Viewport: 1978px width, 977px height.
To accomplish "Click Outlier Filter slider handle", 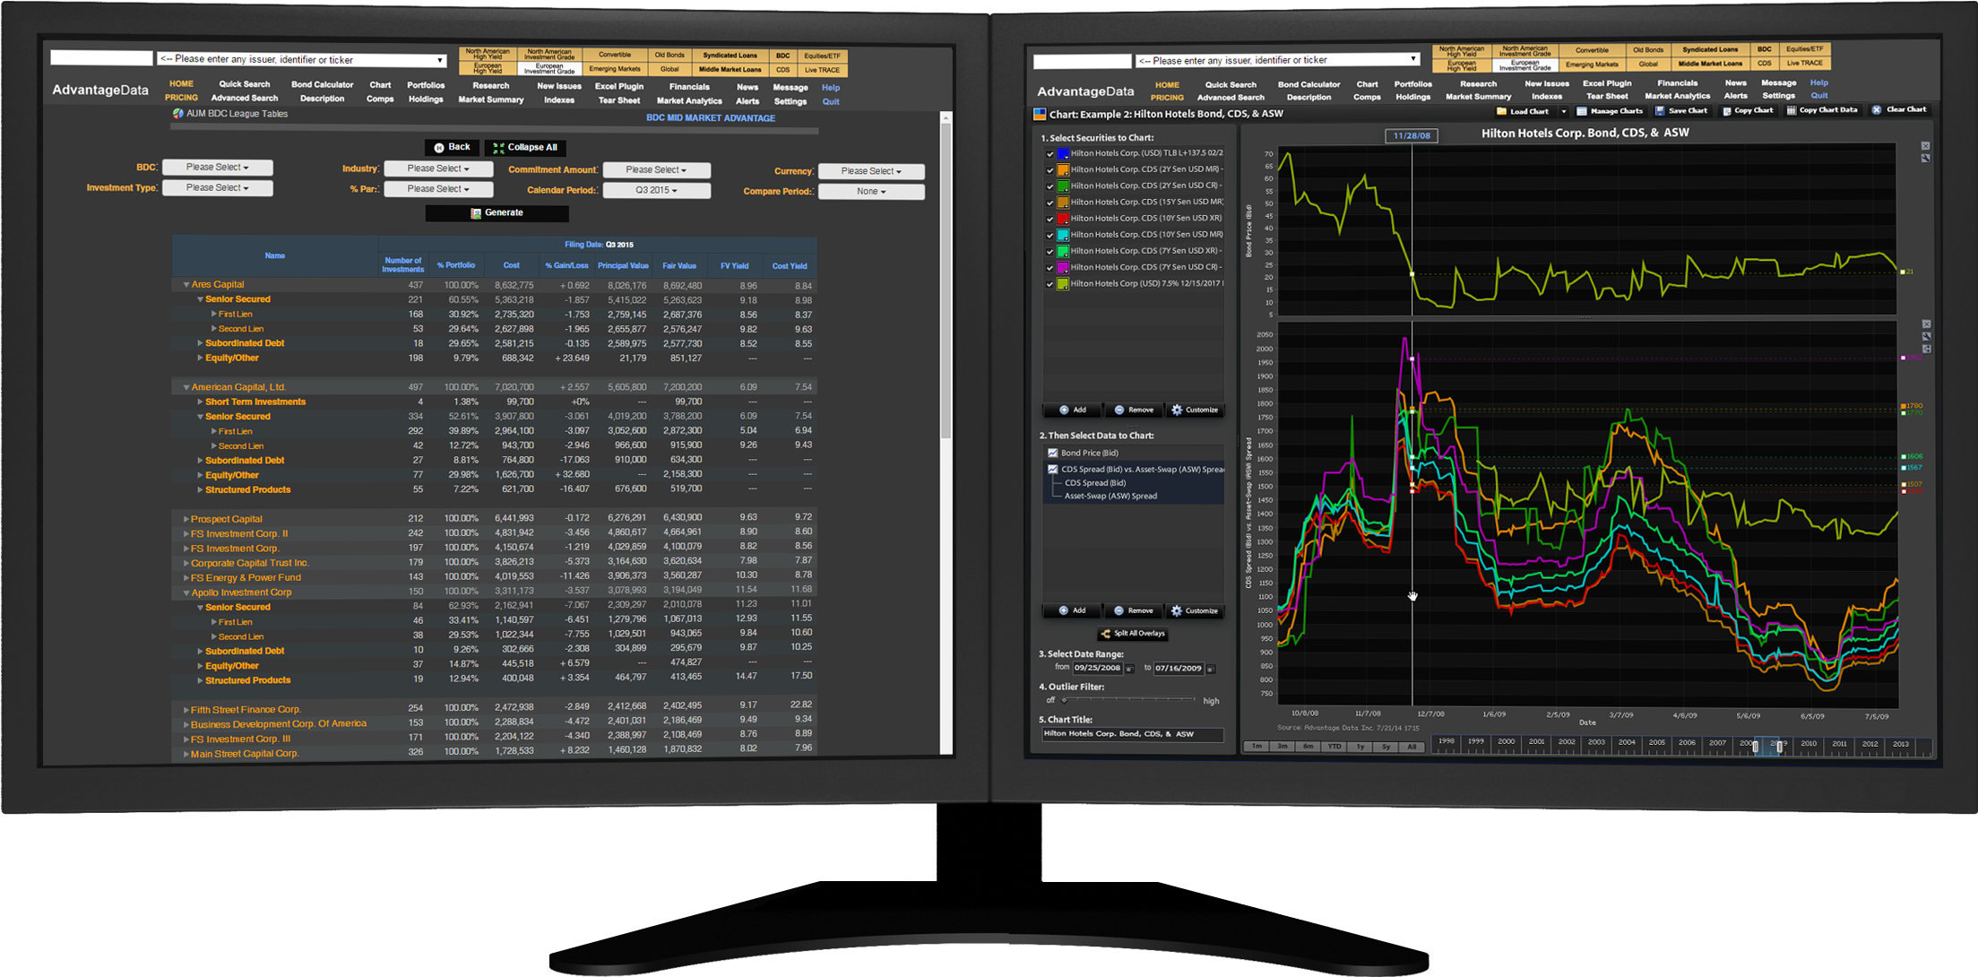I will pyautogui.click(x=1064, y=700).
